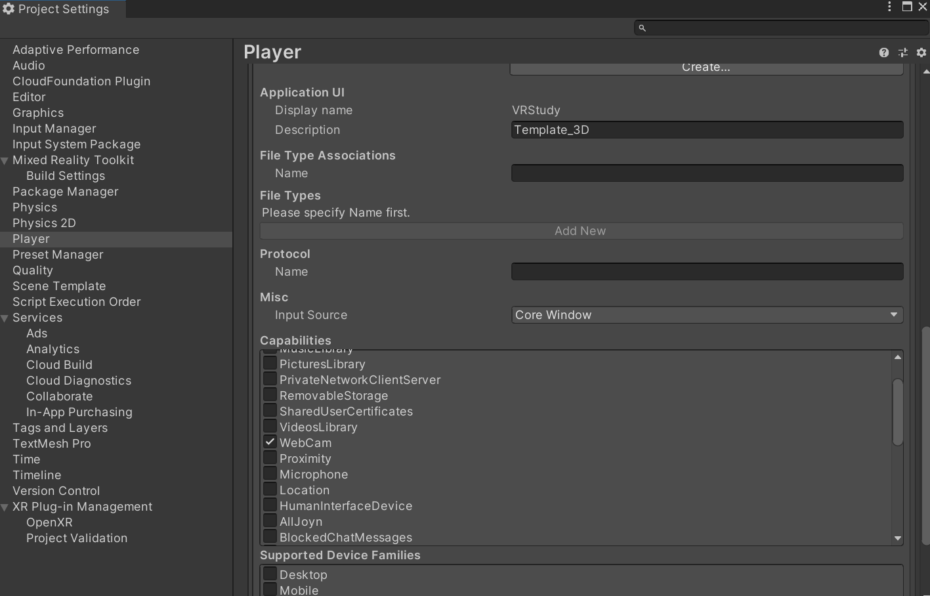Viewport: 930px width, 596px height.
Task: Open Tags and Layers settings
Action: click(x=60, y=428)
